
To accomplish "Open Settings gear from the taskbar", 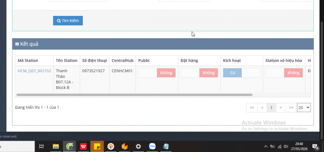I will [138, 147].
